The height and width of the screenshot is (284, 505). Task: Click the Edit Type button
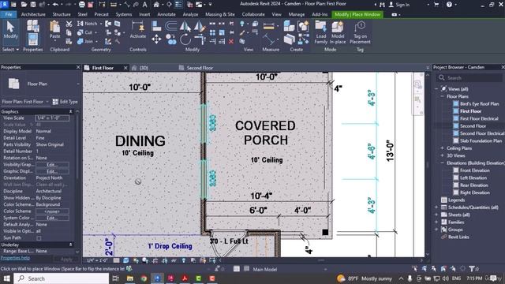coord(65,102)
